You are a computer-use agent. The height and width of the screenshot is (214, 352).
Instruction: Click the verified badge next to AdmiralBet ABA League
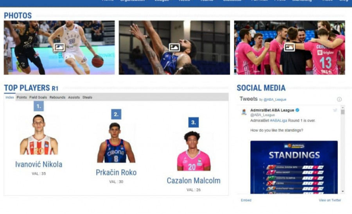click(297, 110)
